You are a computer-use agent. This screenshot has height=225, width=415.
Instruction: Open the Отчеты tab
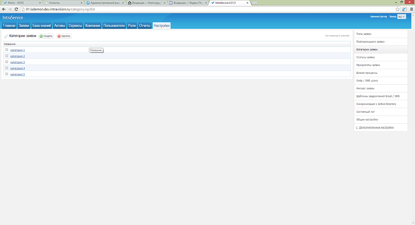point(145,26)
